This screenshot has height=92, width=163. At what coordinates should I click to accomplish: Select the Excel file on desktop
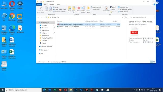click(x=12, y=54)
